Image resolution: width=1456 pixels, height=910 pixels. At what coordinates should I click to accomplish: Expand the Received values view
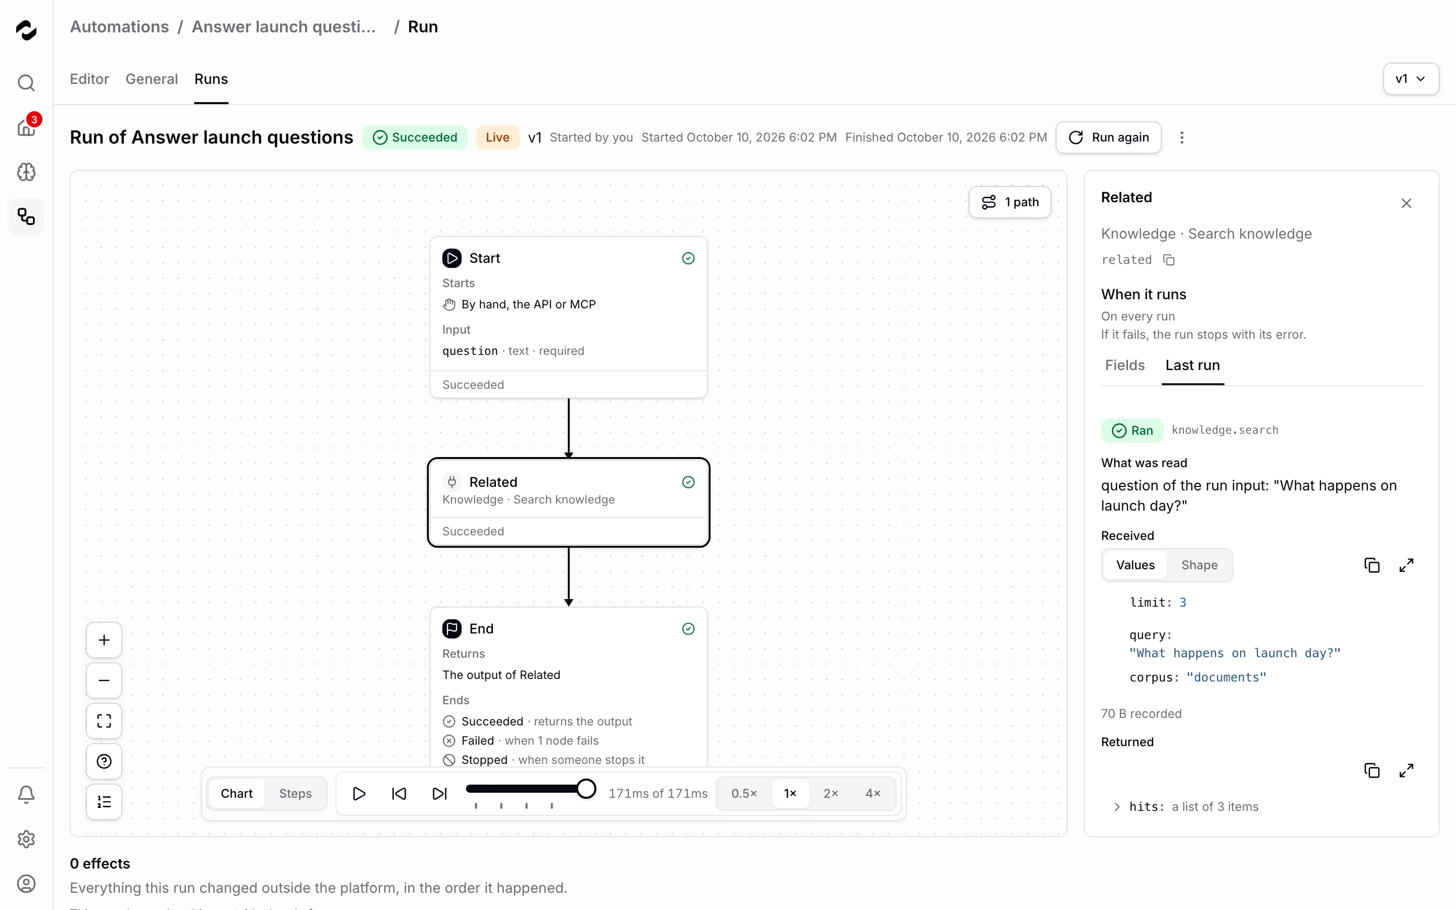click(1406, 565)
